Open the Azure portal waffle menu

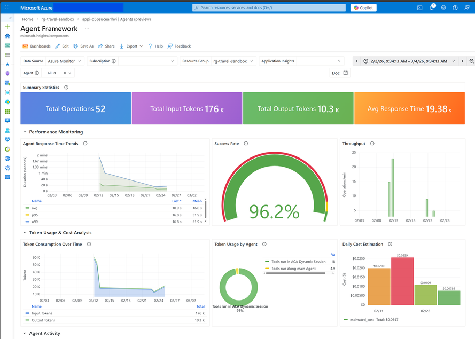click(x=7, y=7)
